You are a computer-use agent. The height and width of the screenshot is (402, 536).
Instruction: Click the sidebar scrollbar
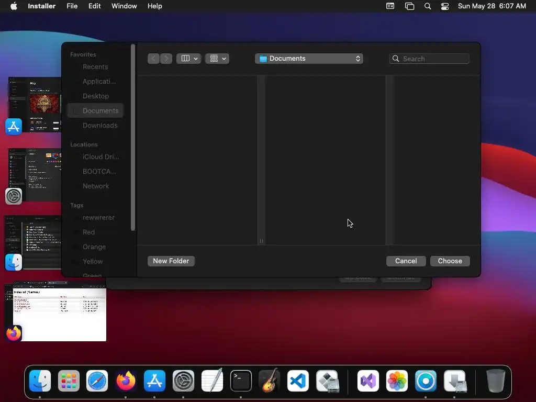(x=133, y=138)
